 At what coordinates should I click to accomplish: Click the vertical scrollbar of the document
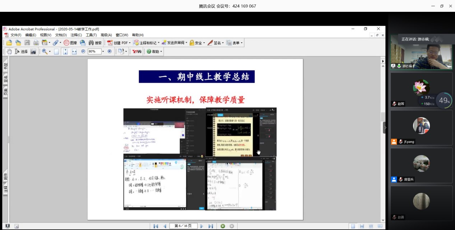tap(383, 117)
